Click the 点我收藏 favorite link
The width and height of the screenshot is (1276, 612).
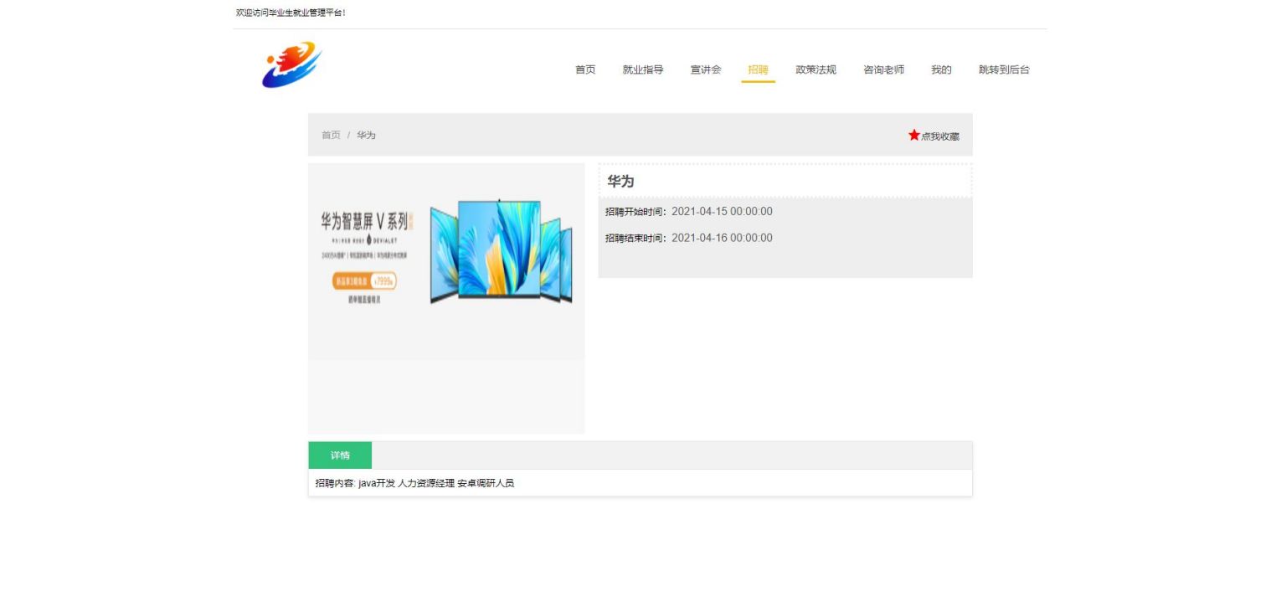pyautogui.click(x=940, y=136)
